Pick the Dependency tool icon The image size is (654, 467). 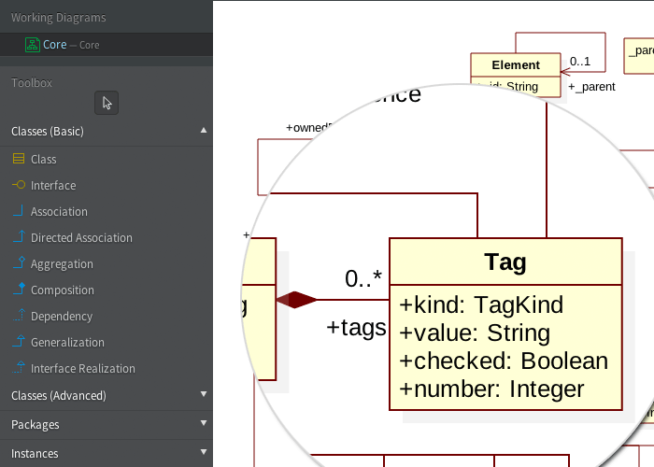[x=19, y=317]
